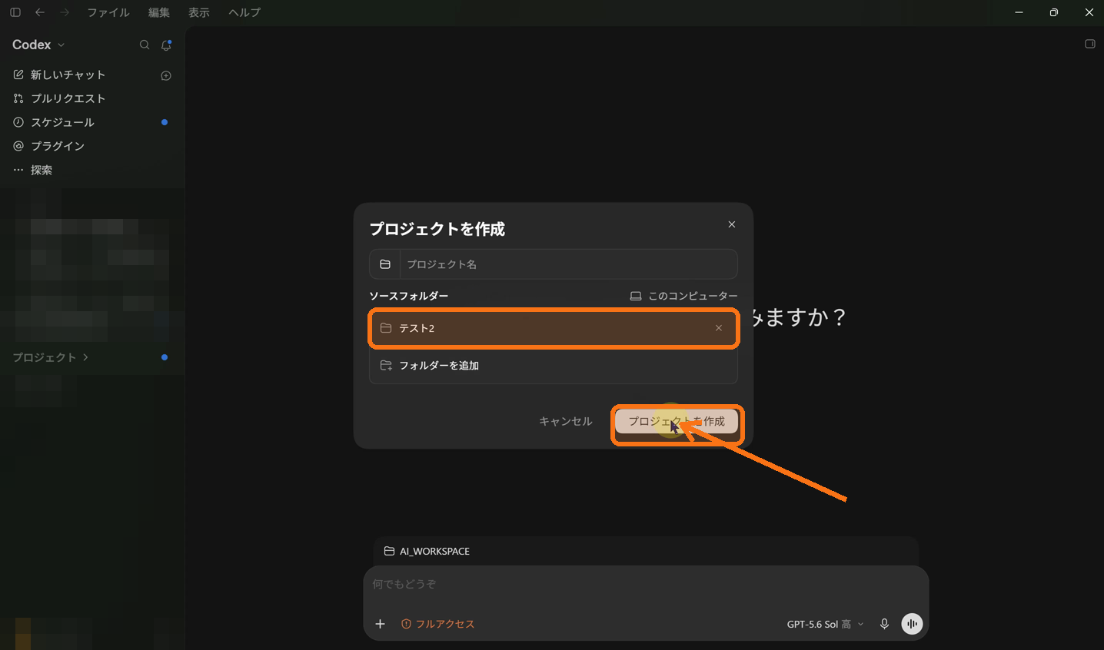Click the folder icon beside the プロジェクト名 field

coord(385,264)
